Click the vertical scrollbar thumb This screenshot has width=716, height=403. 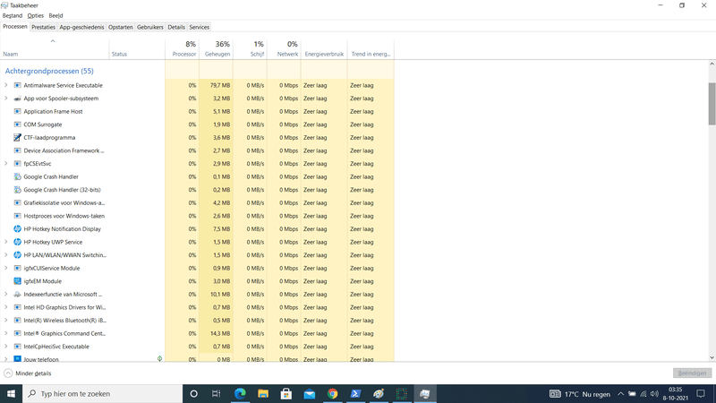coord(712,103)
